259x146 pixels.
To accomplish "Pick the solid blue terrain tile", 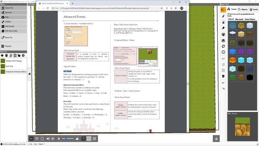I will [x=233, y=52].
